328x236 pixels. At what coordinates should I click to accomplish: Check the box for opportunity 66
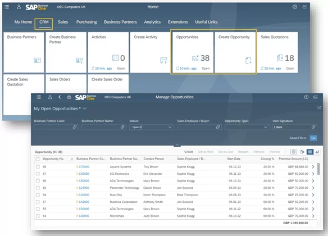(38, 181)
